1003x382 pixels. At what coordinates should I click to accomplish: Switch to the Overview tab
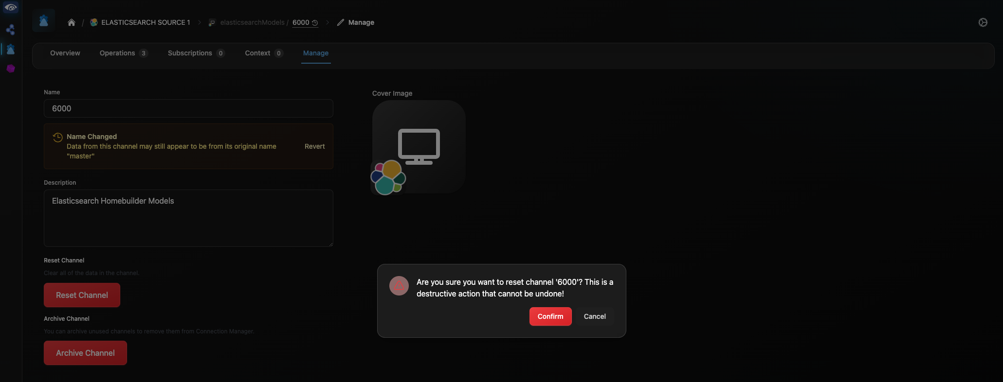tap(65, 53)
